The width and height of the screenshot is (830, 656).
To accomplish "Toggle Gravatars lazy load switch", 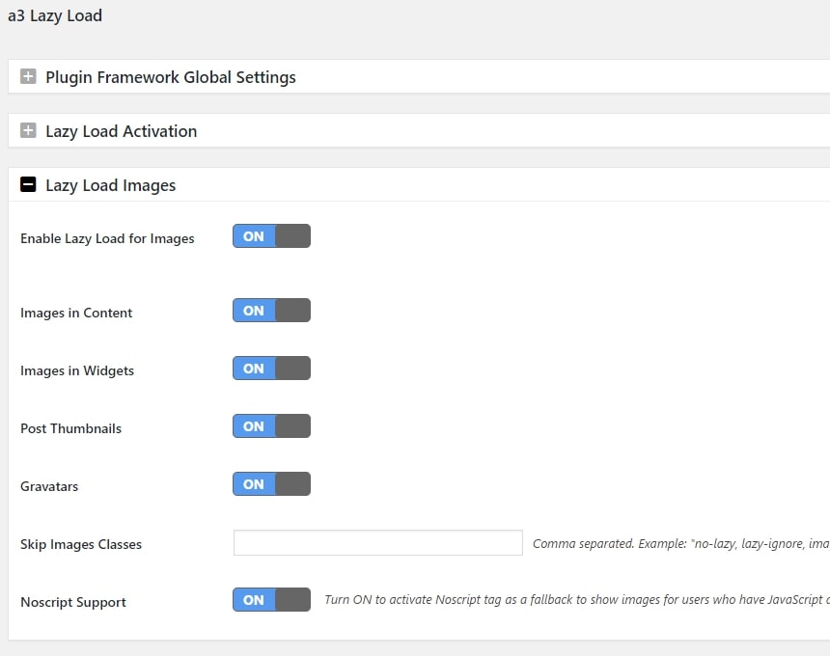I will coord(271,484).
